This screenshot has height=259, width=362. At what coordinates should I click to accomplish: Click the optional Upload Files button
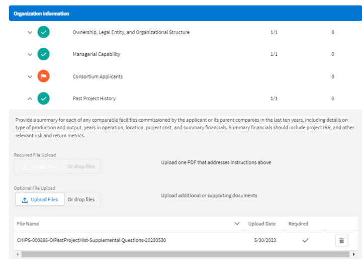tap(40, 200)
